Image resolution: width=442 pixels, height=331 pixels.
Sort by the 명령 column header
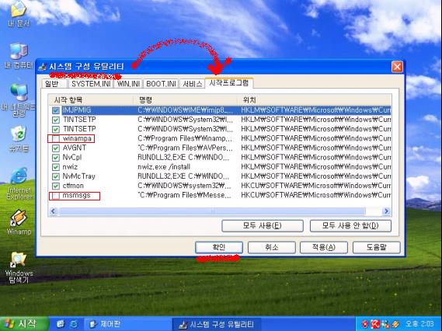click(x=185, y=99)
